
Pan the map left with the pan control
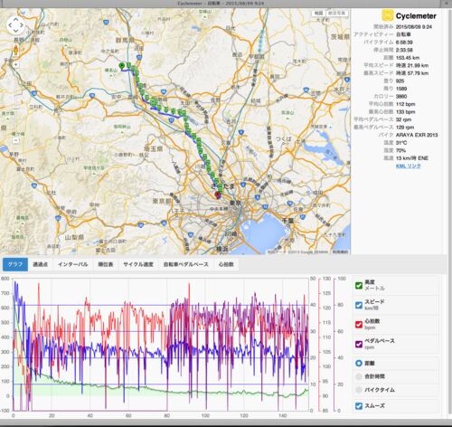(10, 25)
